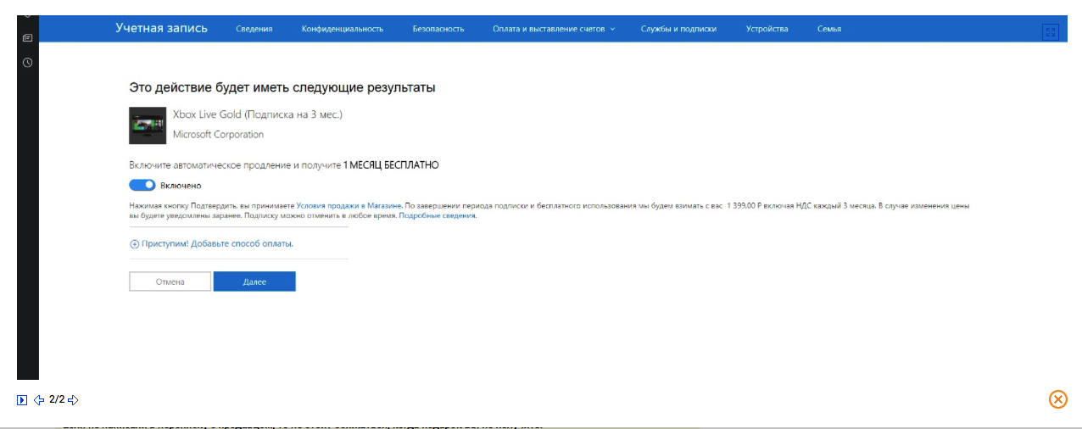Open the 'Подробные сведения' link

point(438,215)
